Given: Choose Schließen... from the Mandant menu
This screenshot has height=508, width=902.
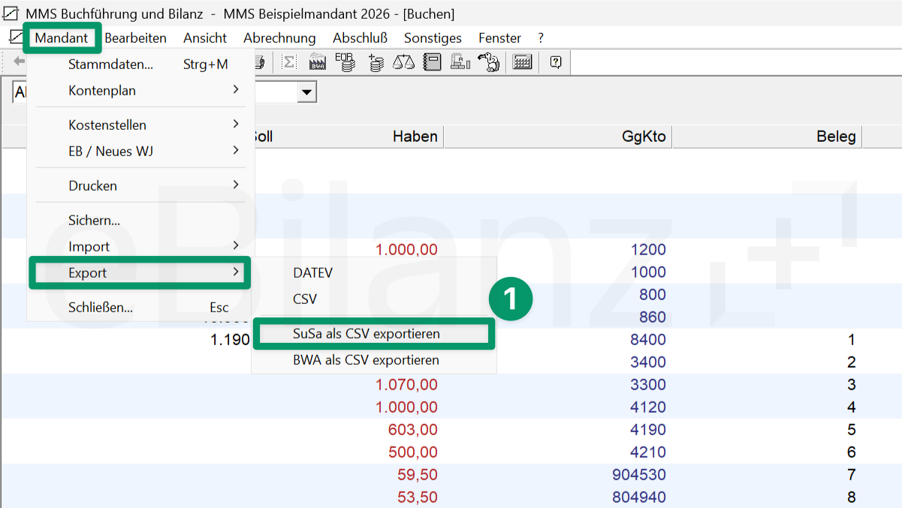Looking at the screenshot, I should coord(140,308).
